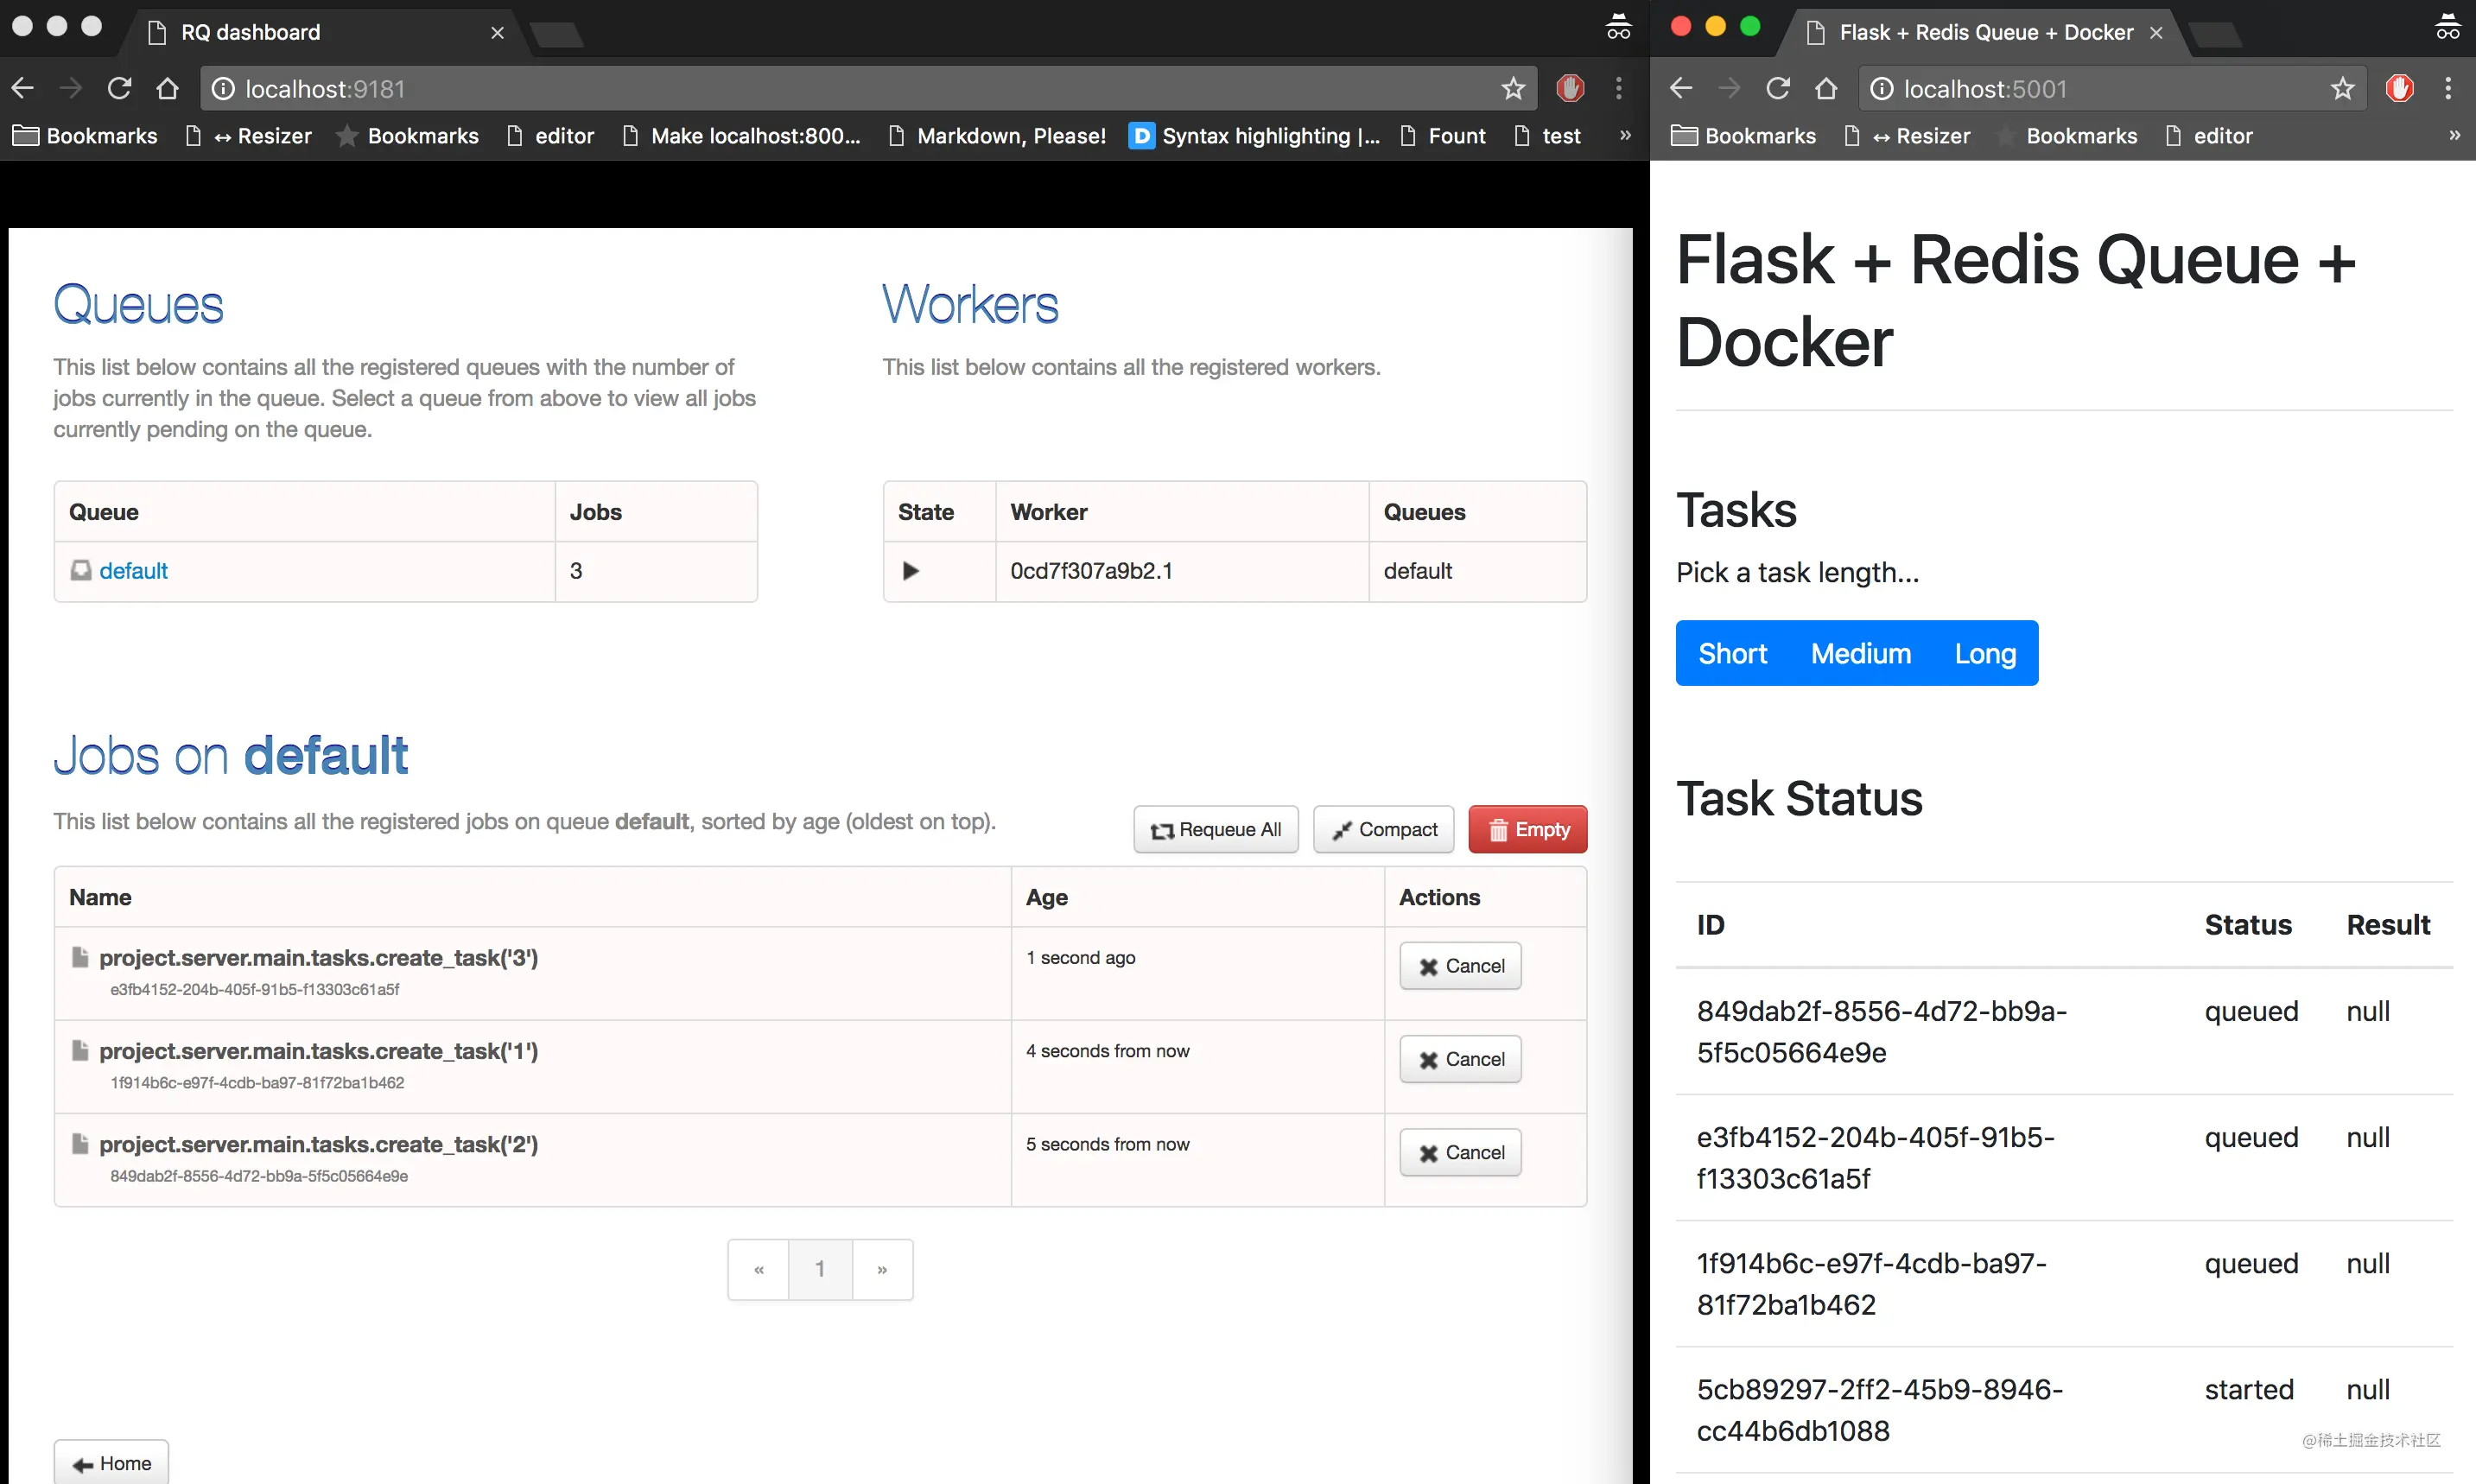Star the localhost:5001 page
2476x1484 pixels.
(x=2342, y=89)
